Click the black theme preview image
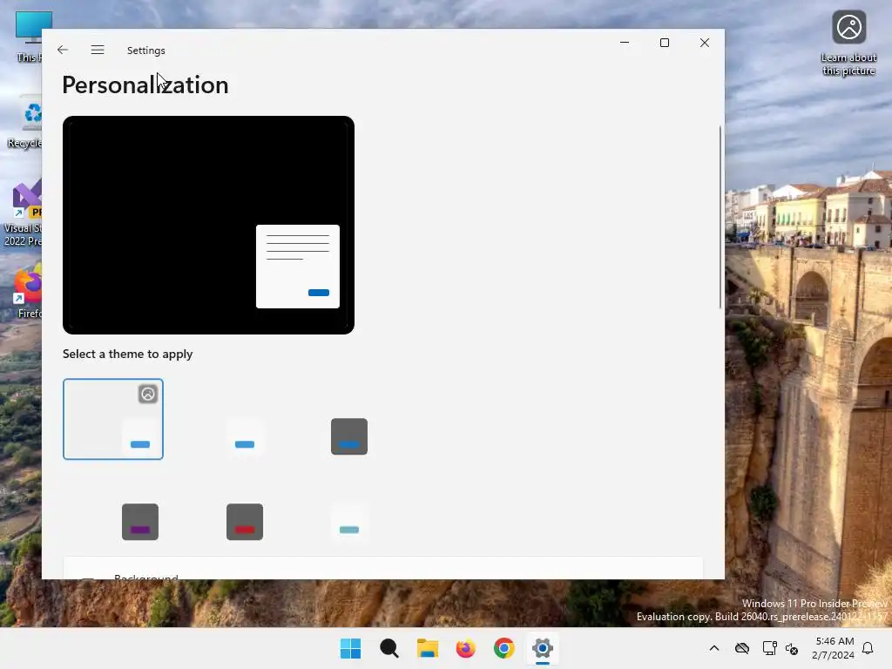The image size is (892, 669). click(x=208, y=226)
